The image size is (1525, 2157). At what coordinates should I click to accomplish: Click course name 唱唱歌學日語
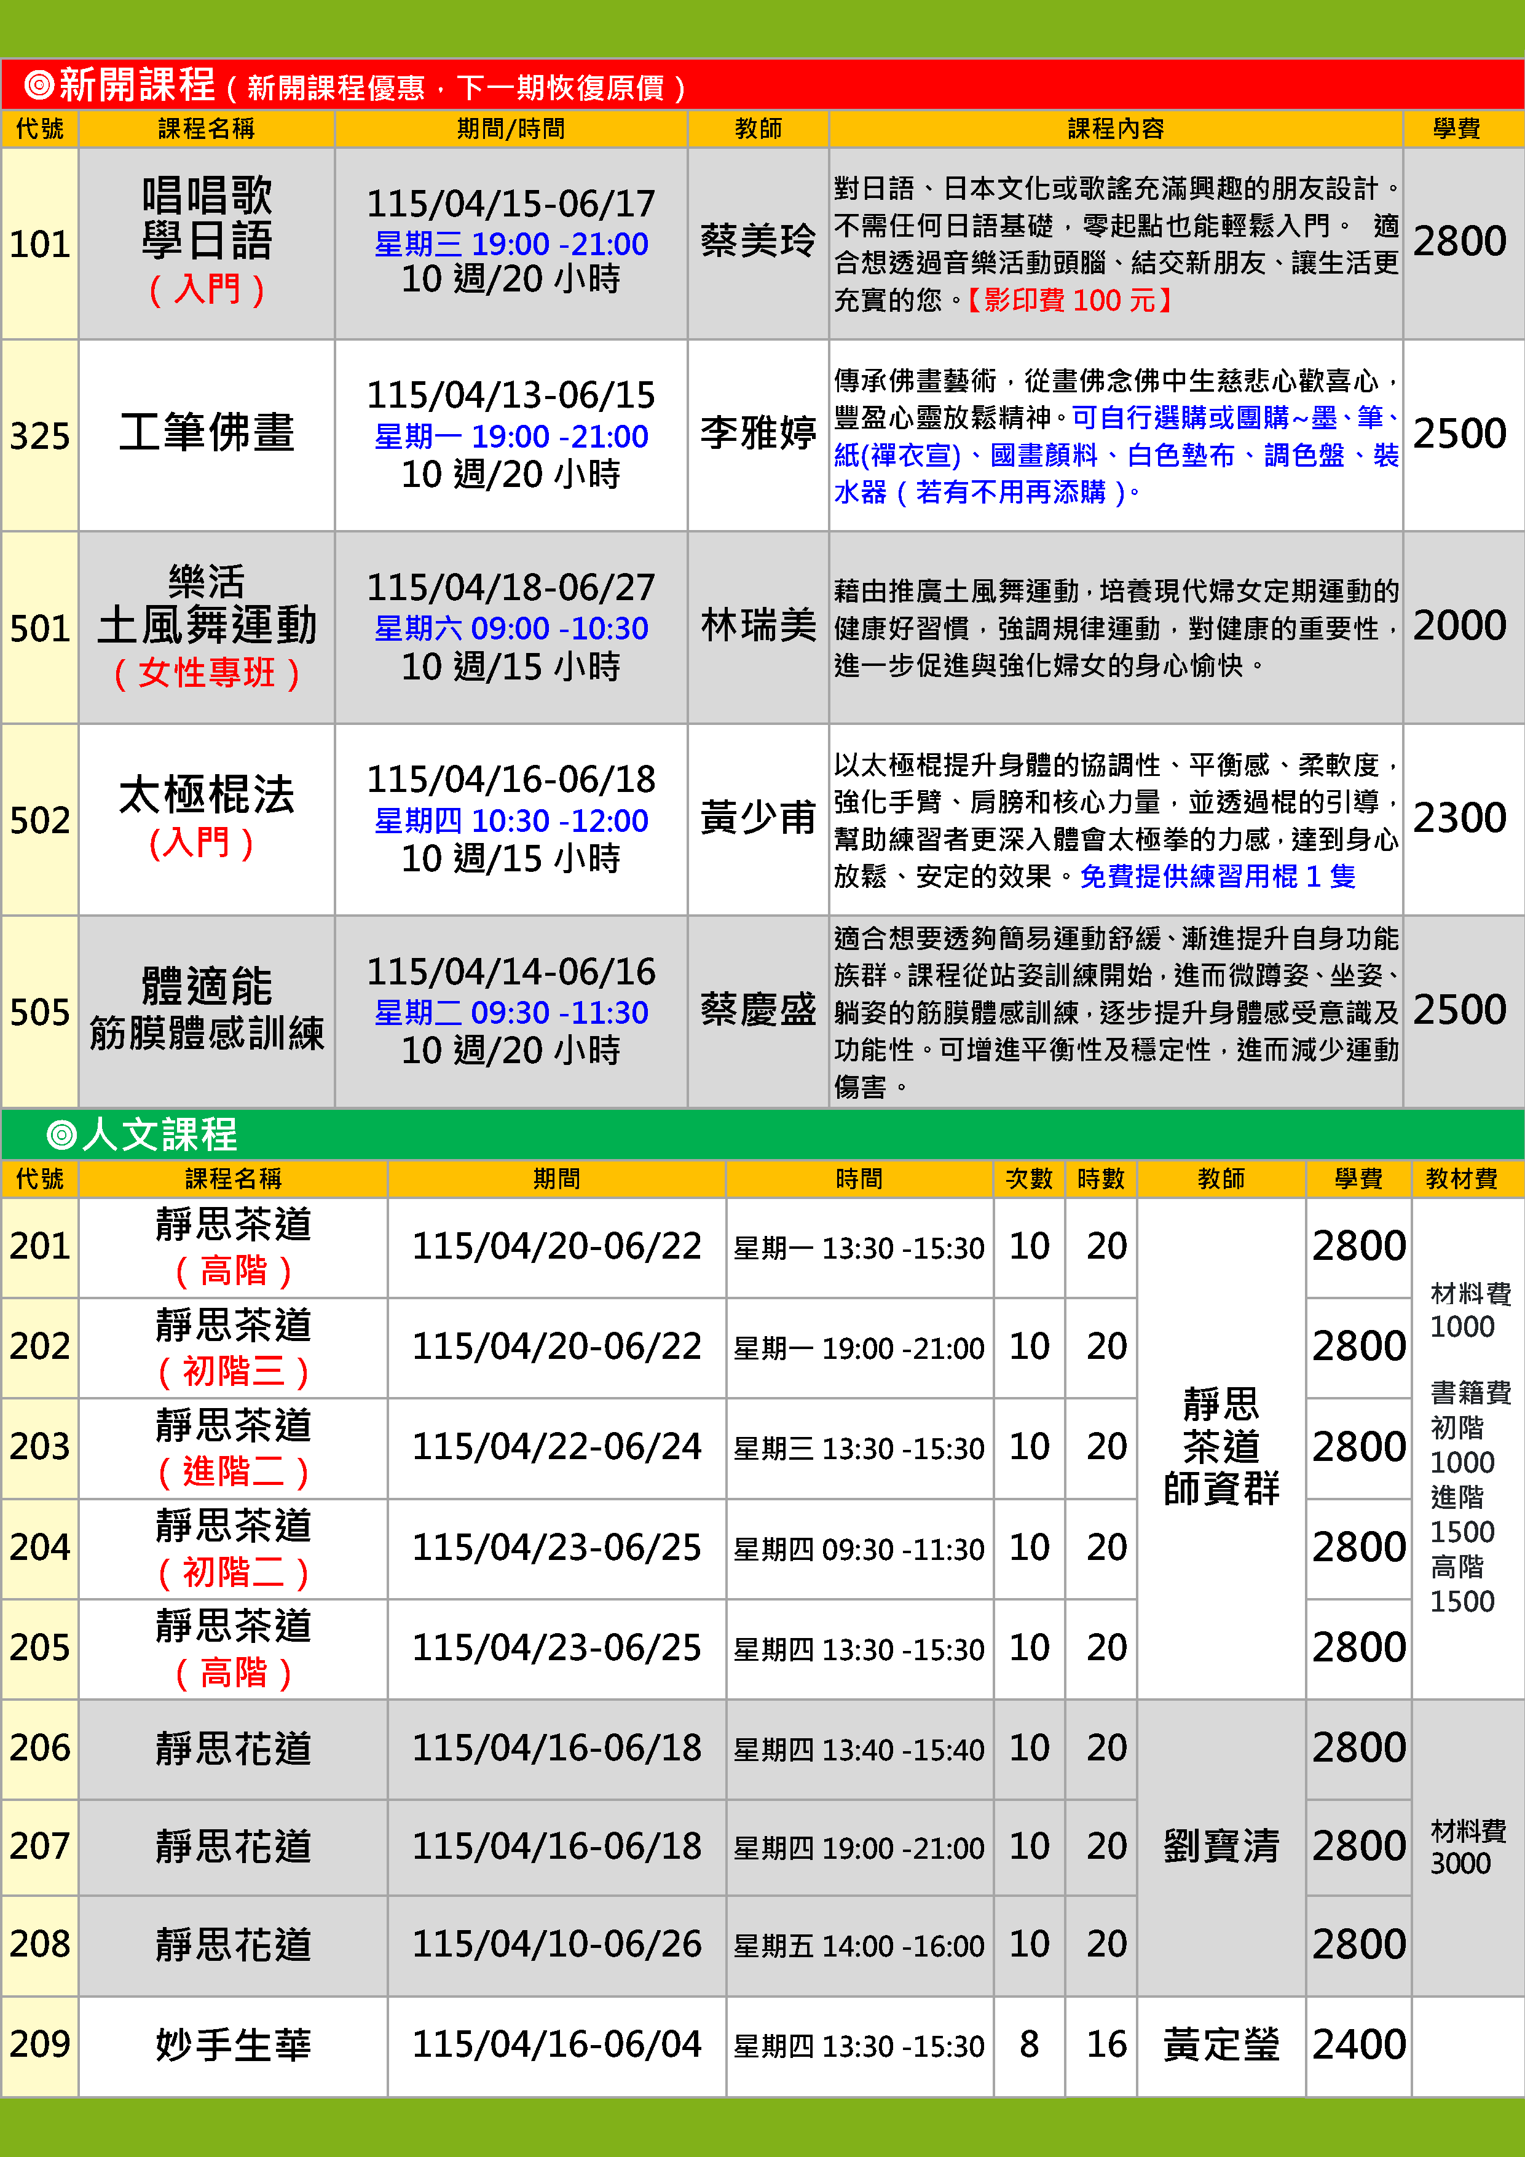pos(207,219)
